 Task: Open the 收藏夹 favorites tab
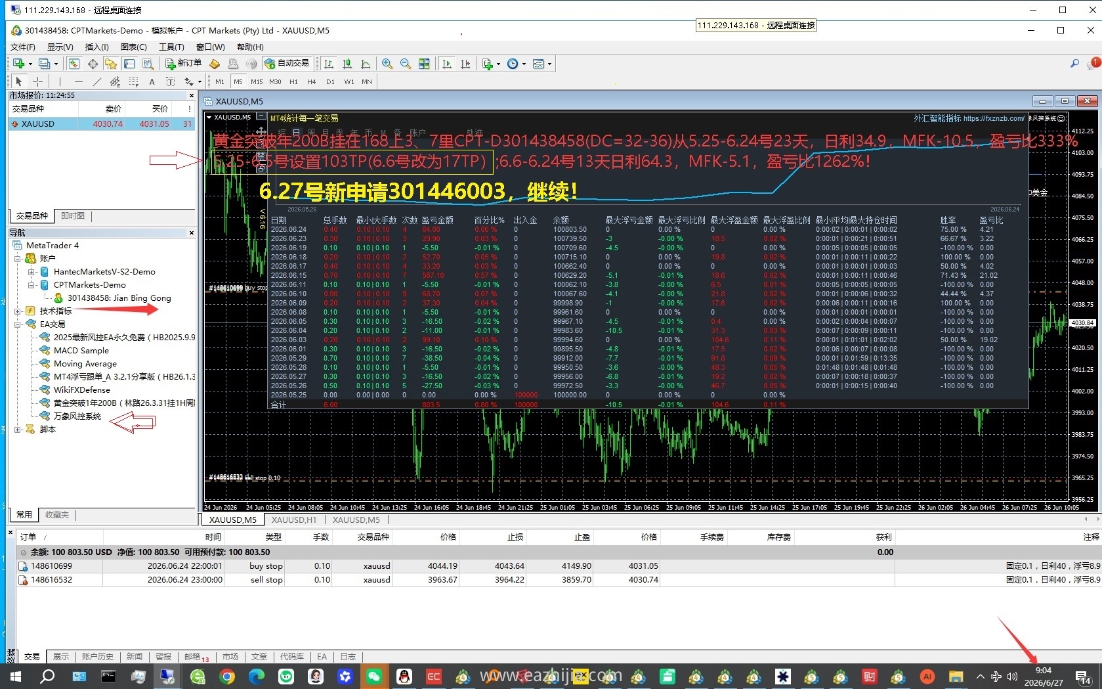click(57, 515)
